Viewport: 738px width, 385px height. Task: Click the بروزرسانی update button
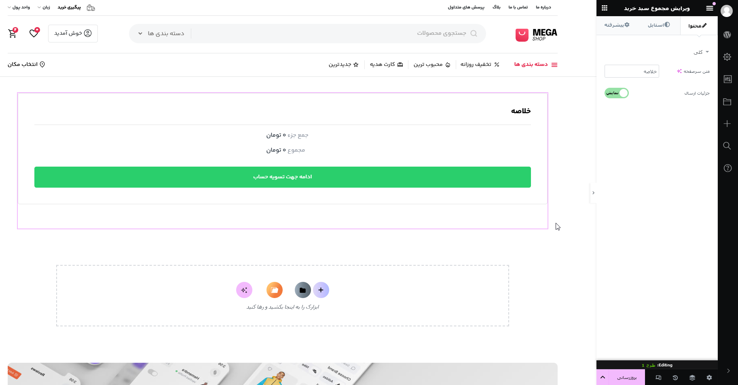pos(627,378)
